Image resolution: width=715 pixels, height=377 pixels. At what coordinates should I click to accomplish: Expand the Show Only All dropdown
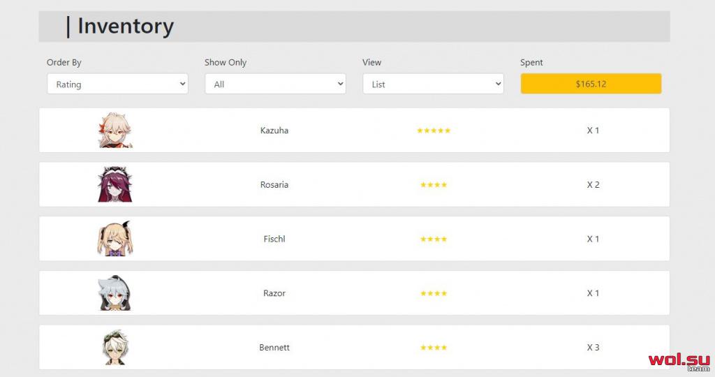pos(275,84)
